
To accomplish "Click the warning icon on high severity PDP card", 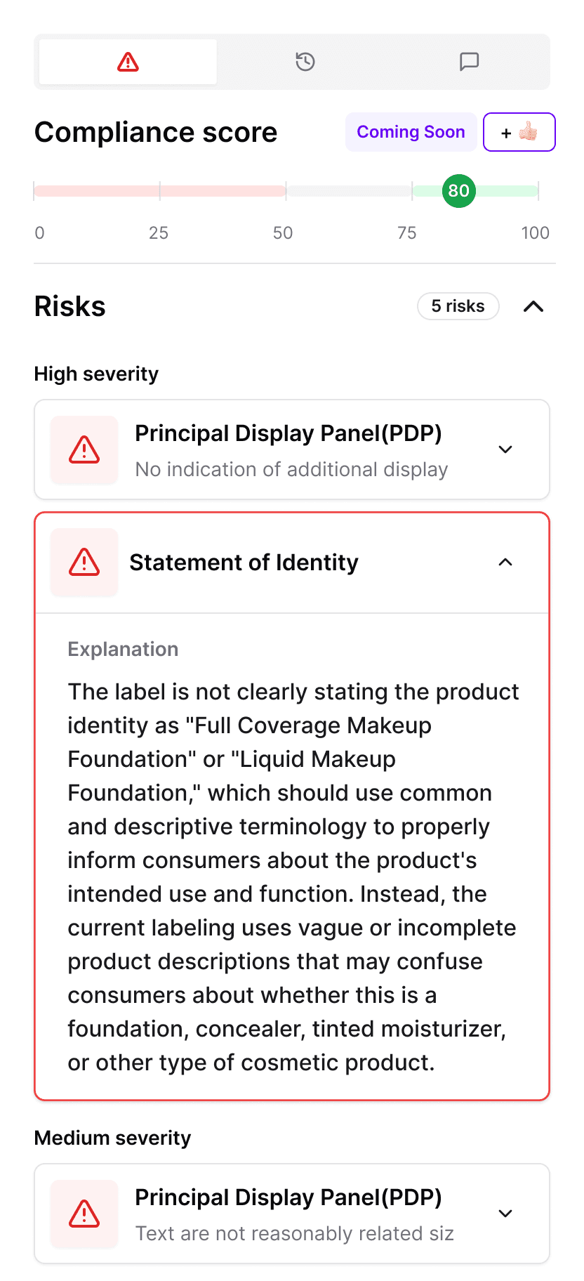I will [84, 449].
